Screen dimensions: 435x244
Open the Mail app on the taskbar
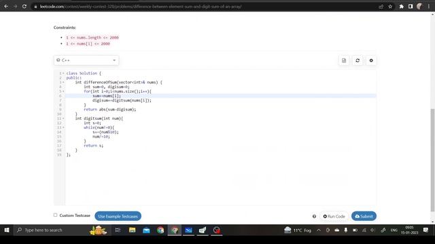pyautogui.click(x=146, y=230)
